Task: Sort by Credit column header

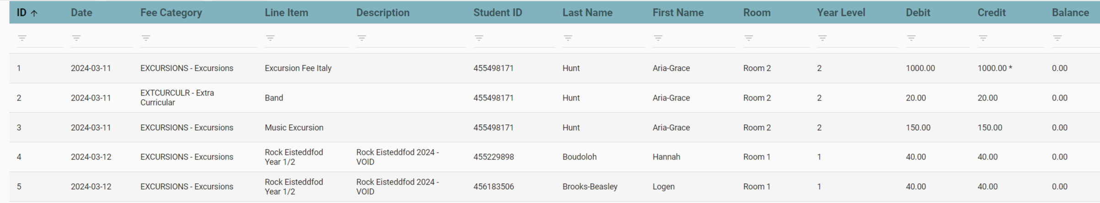Action: [x=991, y=13]
